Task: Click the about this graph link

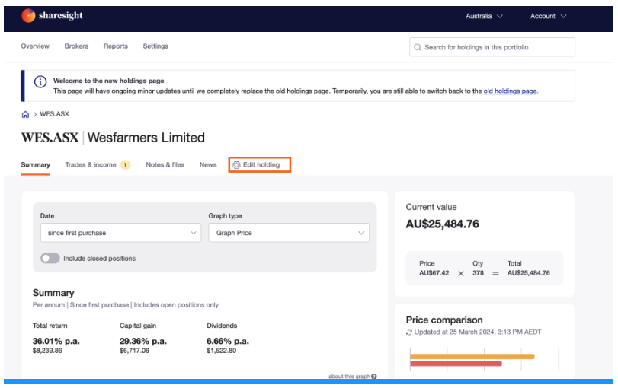Action: [x=349, y=377]
